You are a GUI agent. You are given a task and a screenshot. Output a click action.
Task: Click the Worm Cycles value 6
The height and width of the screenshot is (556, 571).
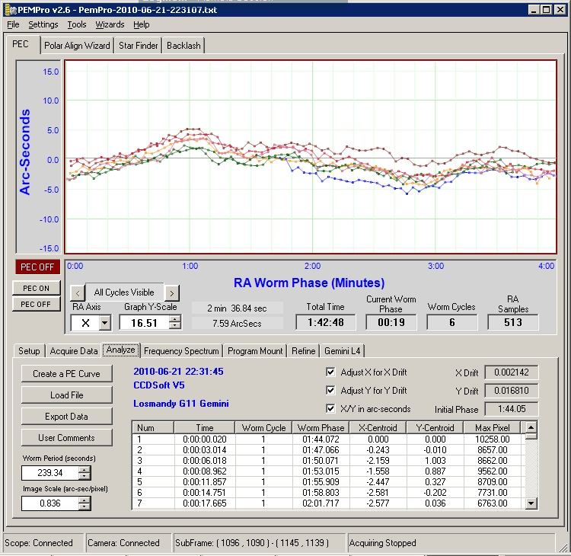tap(452, 322)
